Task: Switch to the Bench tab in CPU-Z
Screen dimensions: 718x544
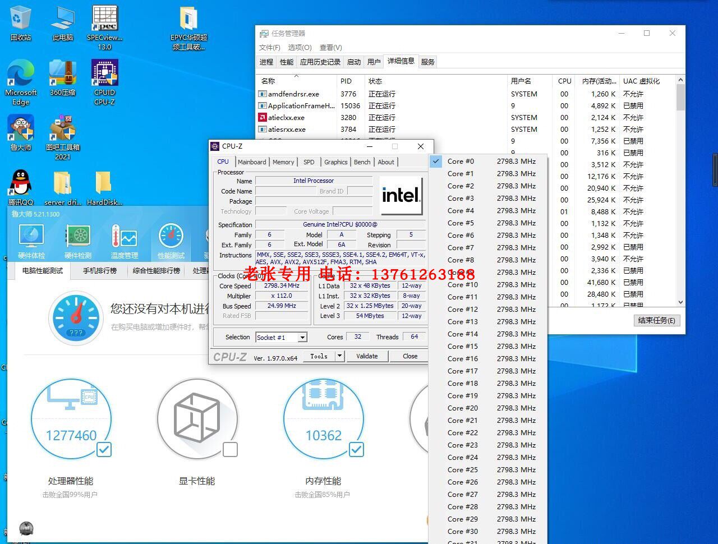Action: (x=362, y=162)
